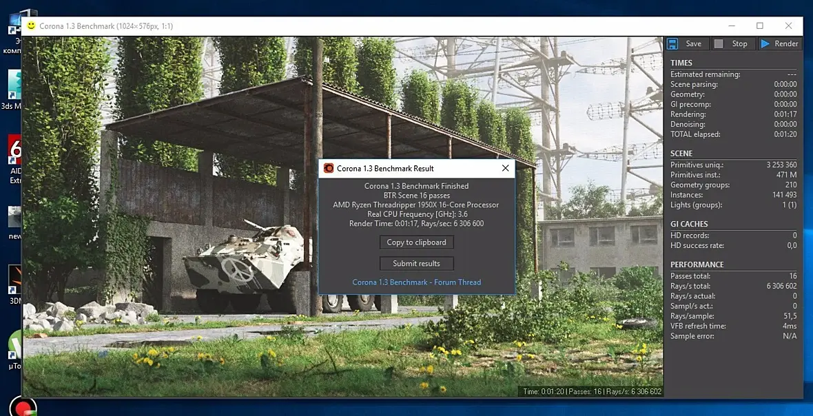
Task: Click the red recording icon on the taskbar
Action: (23, 406)
